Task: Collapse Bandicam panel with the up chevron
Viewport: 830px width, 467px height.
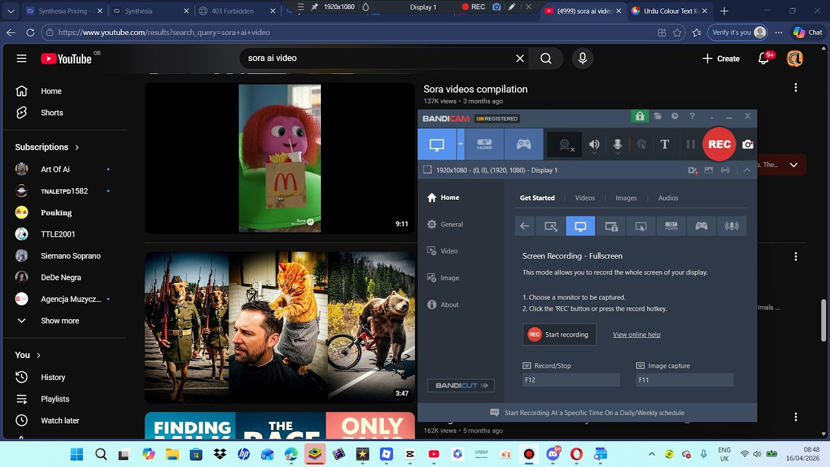Action: (x=747, y=170)
